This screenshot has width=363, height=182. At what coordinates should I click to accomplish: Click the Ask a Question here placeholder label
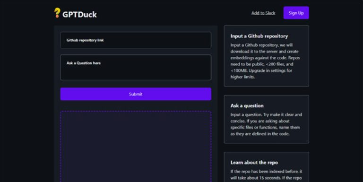tap(84, 63)
